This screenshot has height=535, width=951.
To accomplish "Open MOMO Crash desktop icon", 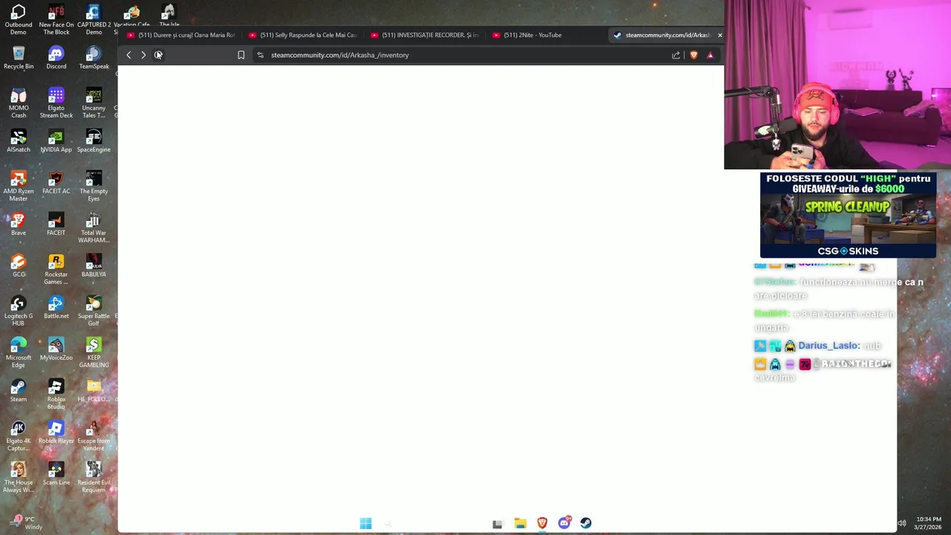I will 19,103.
